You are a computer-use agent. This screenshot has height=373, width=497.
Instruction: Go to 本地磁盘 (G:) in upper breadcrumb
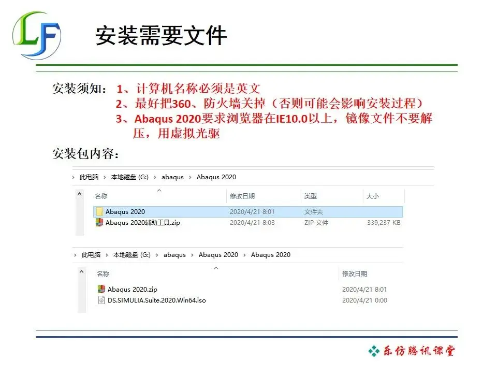(x=129, y=177)
